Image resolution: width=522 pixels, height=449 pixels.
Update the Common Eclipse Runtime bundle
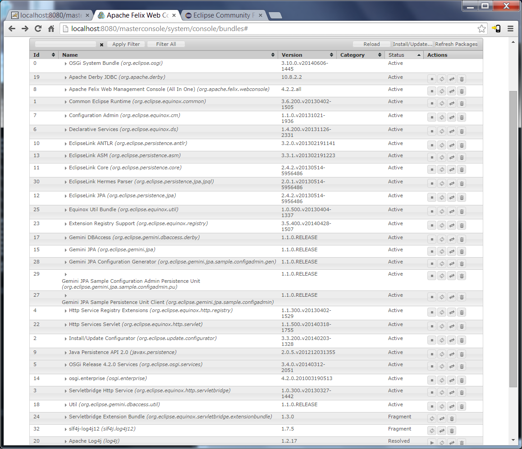click(452, 104)
